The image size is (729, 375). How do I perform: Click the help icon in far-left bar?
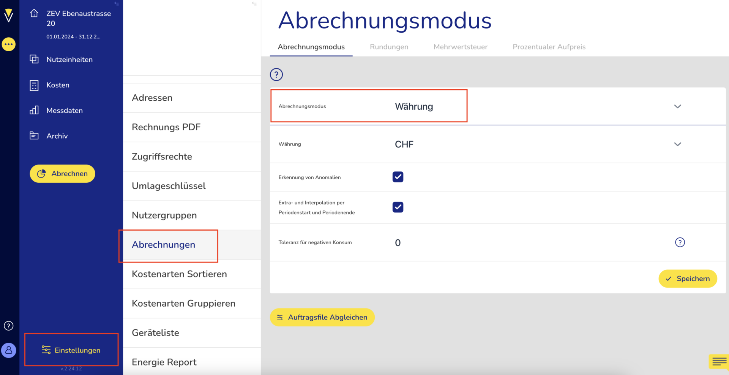click(x=9, y=326)
